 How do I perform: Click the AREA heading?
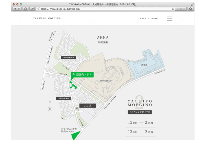coord(103,38)
